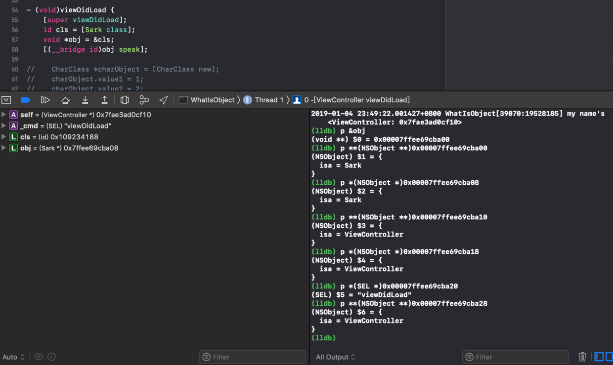
Task: Click line number 56 in gutter
Action: tap(15, 30)
